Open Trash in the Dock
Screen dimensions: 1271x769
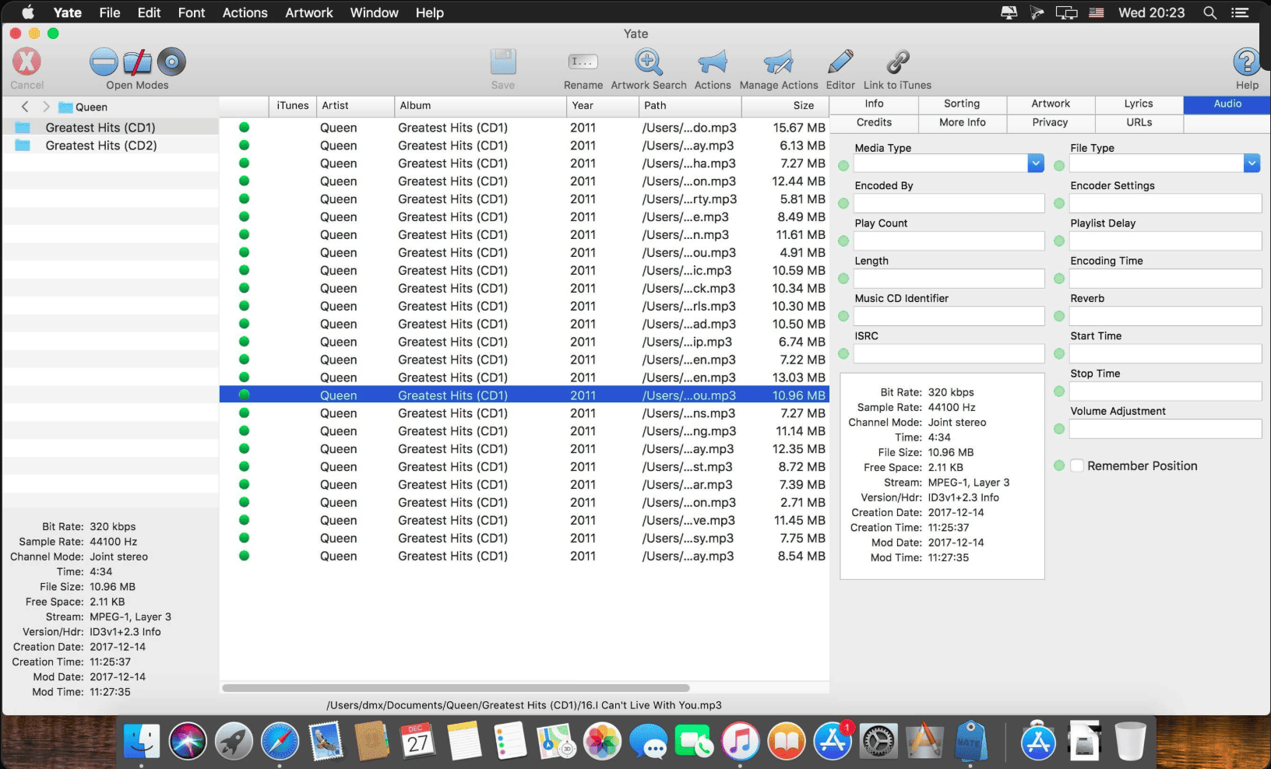click(1130, 741)
